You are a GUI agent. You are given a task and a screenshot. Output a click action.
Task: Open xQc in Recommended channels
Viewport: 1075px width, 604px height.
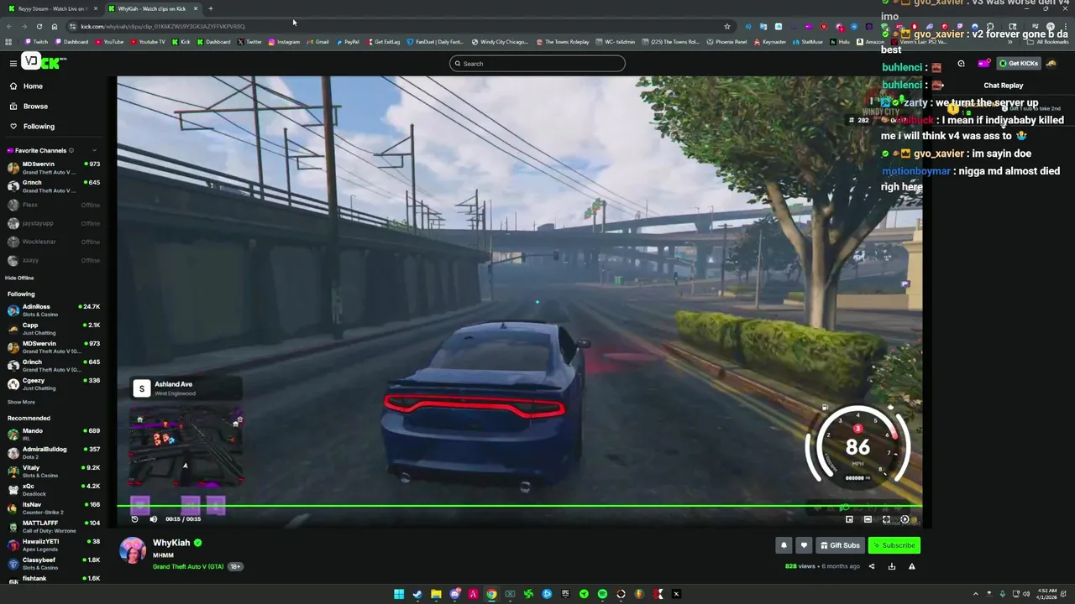pyautogui.click(x=53, y=489)
